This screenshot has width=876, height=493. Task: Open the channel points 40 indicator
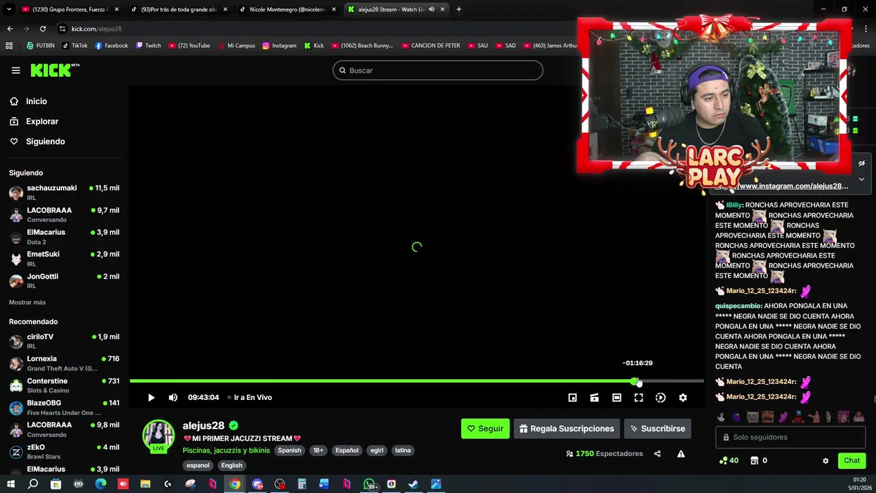tap(728, 461)
